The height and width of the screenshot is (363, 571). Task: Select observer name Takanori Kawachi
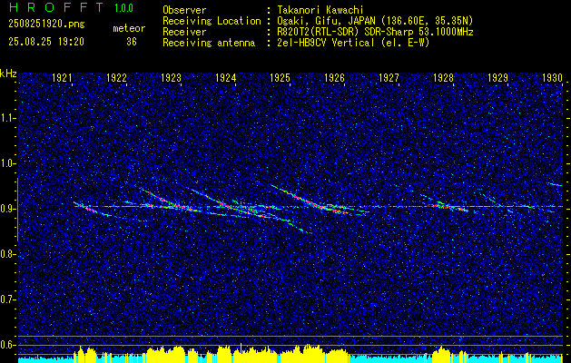320,10
